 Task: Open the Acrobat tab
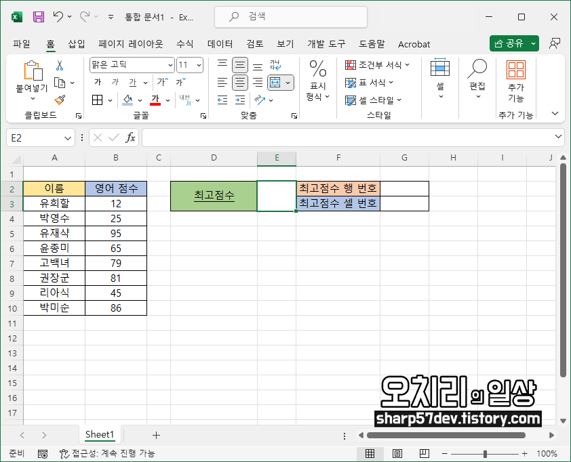pos(414,45)
